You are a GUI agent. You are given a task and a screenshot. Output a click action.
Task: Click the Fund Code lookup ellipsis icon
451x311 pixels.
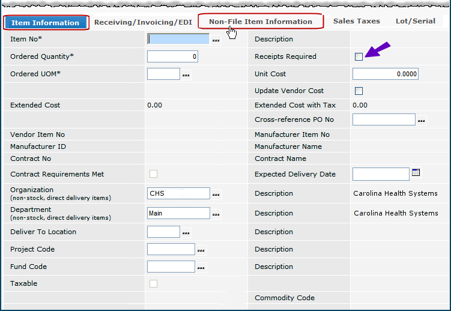click(201, 268)
